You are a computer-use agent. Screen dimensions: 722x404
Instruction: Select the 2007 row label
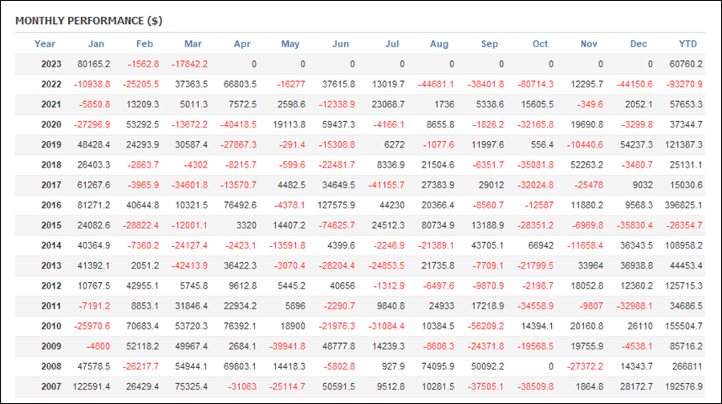pyautogui.click(x=51, y=386)
